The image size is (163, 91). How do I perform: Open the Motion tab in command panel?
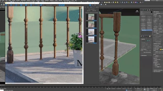click(147, 10)
